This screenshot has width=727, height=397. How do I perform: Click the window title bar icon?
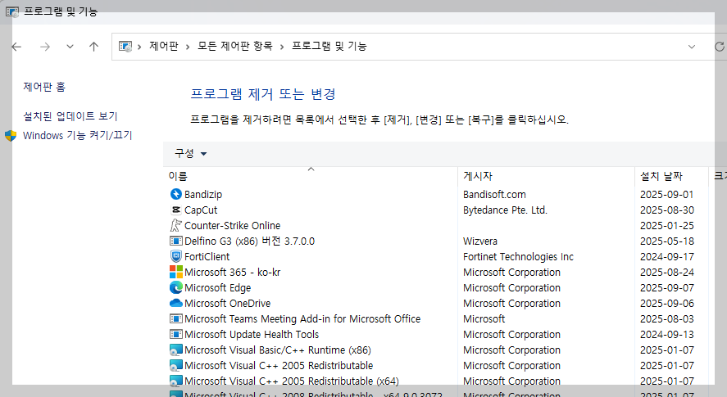click(x=12, y=11)
